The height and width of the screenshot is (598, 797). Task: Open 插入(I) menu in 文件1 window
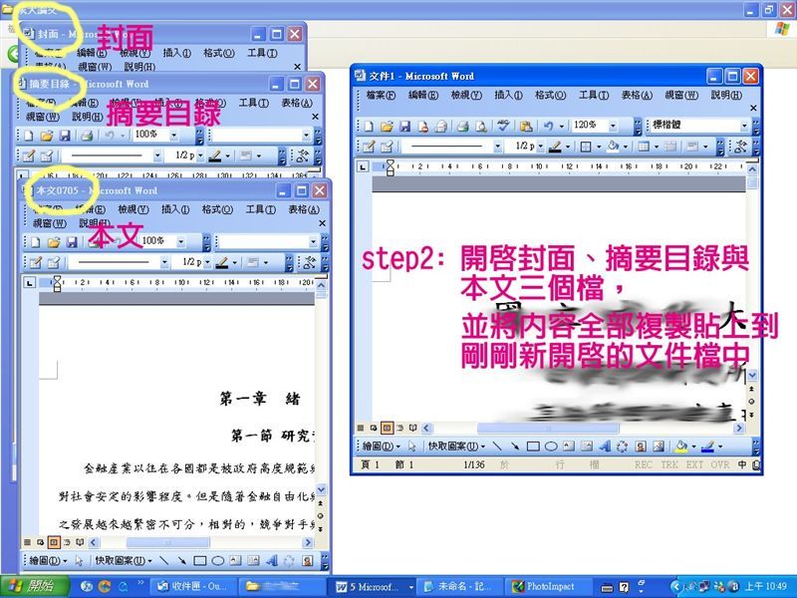508,96
